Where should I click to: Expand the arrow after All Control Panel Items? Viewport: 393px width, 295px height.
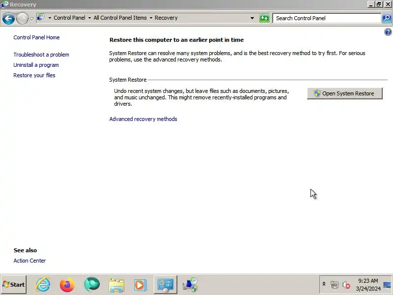pyautogui.click(x=151, y=18)
